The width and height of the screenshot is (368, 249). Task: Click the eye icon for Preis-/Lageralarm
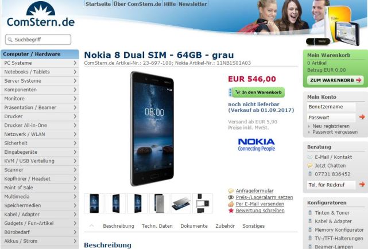click(x=231, y=197)
